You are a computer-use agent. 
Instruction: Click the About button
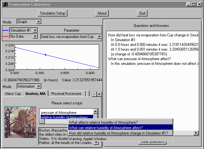(102, 13)
